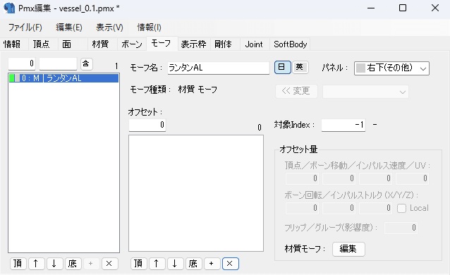Move offset up in offset list

(157, 264)
